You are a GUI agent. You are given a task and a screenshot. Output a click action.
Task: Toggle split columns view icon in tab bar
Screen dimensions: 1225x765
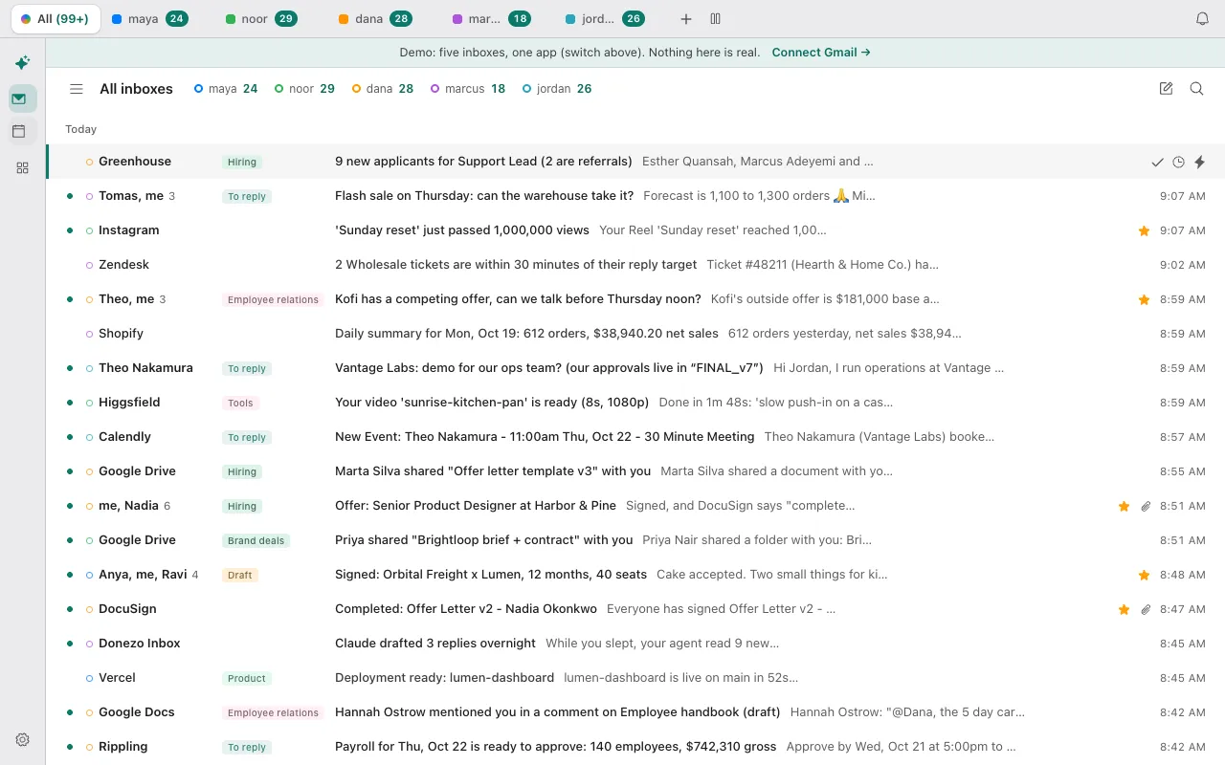pyautogui.click(x=716, y=19)
